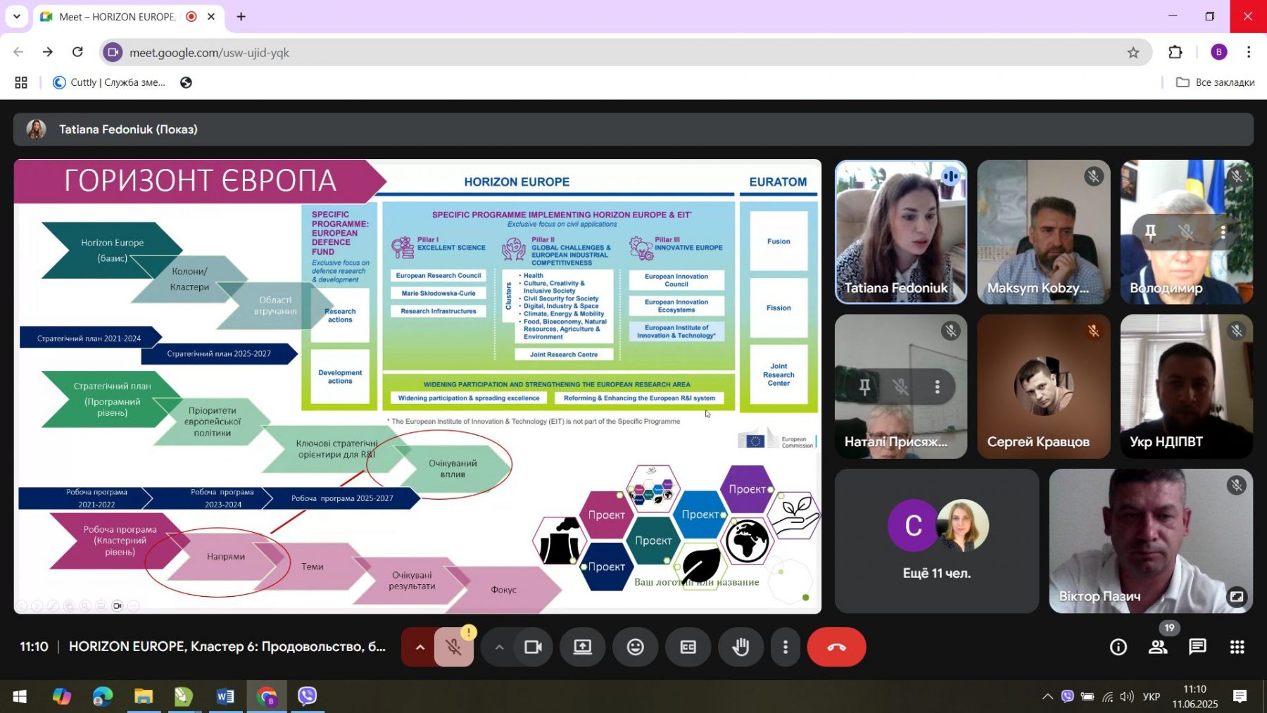Open Microsoft Edge from the taskbar

pos(103,697)
